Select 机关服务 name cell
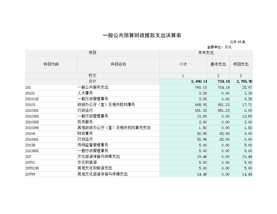 coord(118,122)
